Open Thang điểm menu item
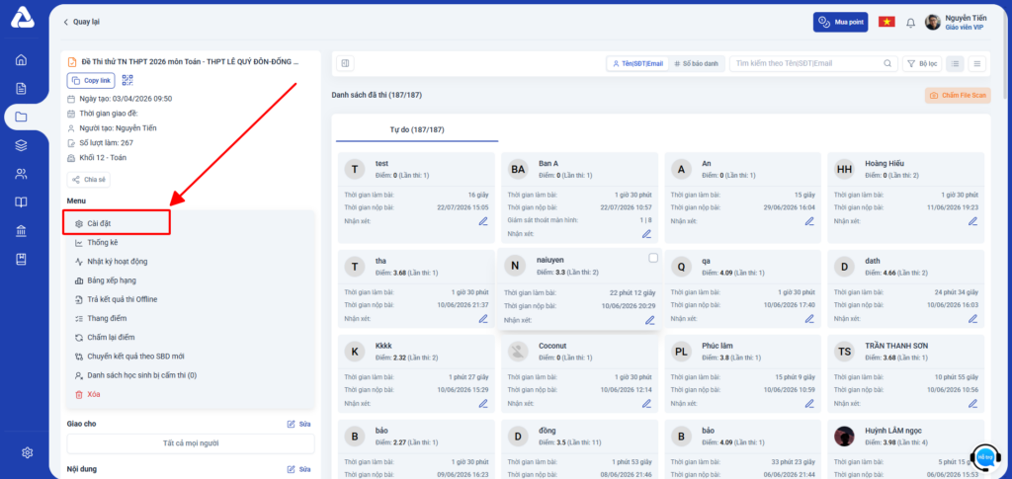Image resolution: width=1012 pixels, height=479 pixels. point(107,318)
